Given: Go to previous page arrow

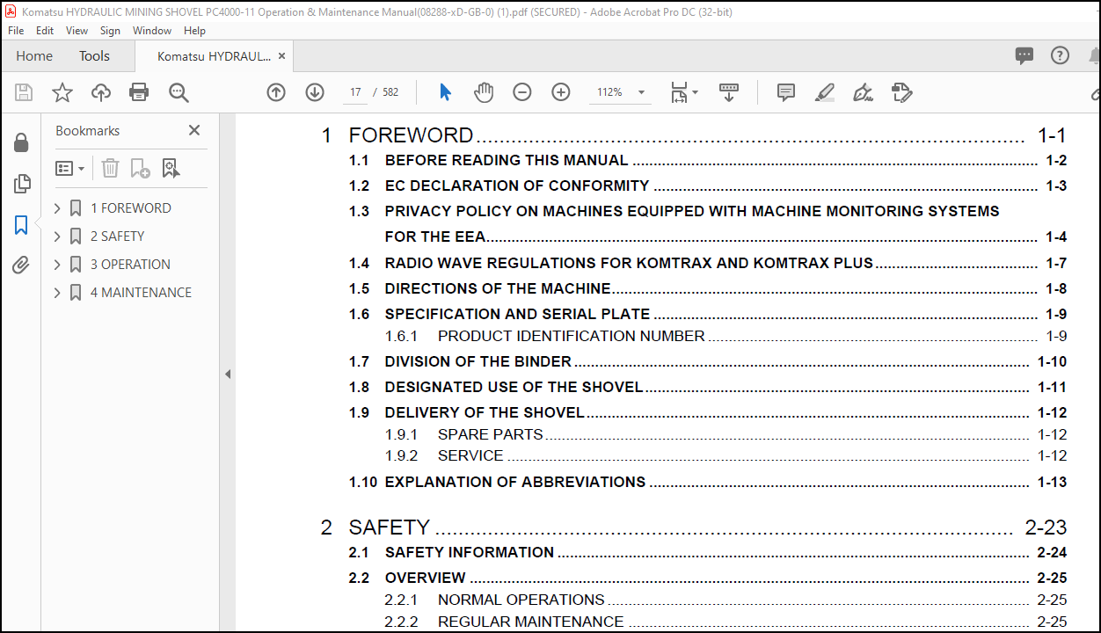Looking at the screenshot, I should (x=276, y=92).
